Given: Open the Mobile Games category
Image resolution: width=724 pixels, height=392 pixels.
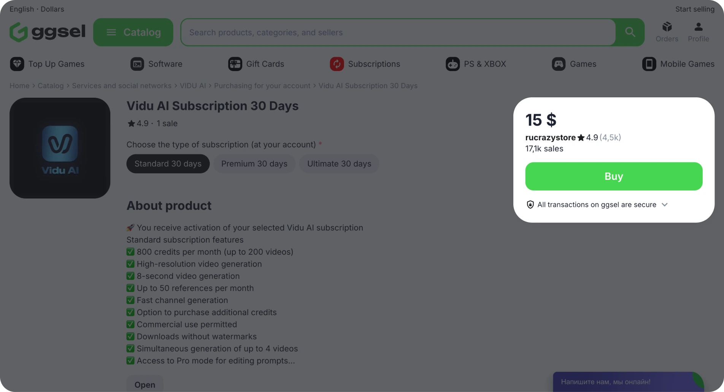Looking at the screenshot, I should pos(678,64).
